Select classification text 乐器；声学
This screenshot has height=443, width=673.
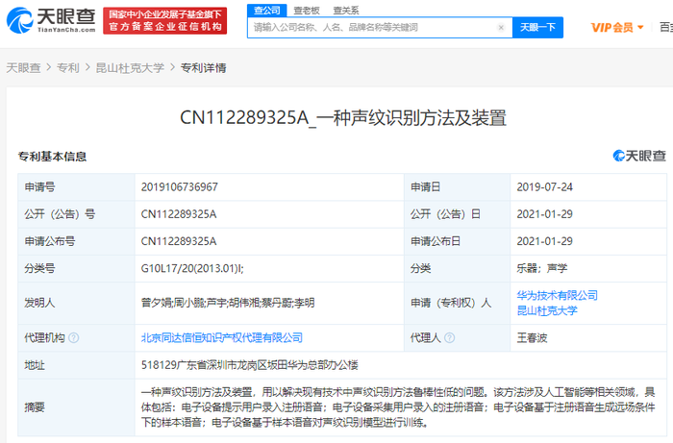tap(542, 268)
